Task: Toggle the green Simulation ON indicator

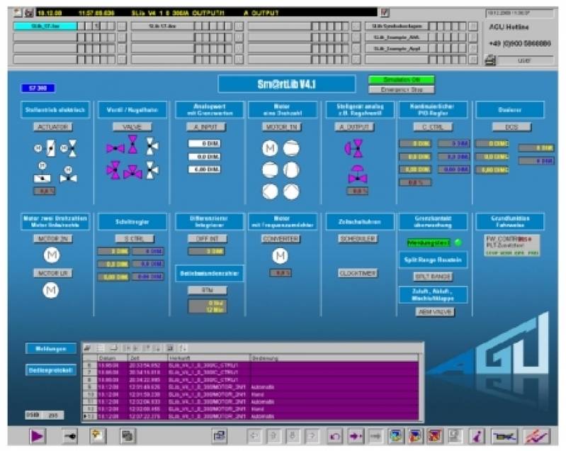Action: (x=402, y=79)
